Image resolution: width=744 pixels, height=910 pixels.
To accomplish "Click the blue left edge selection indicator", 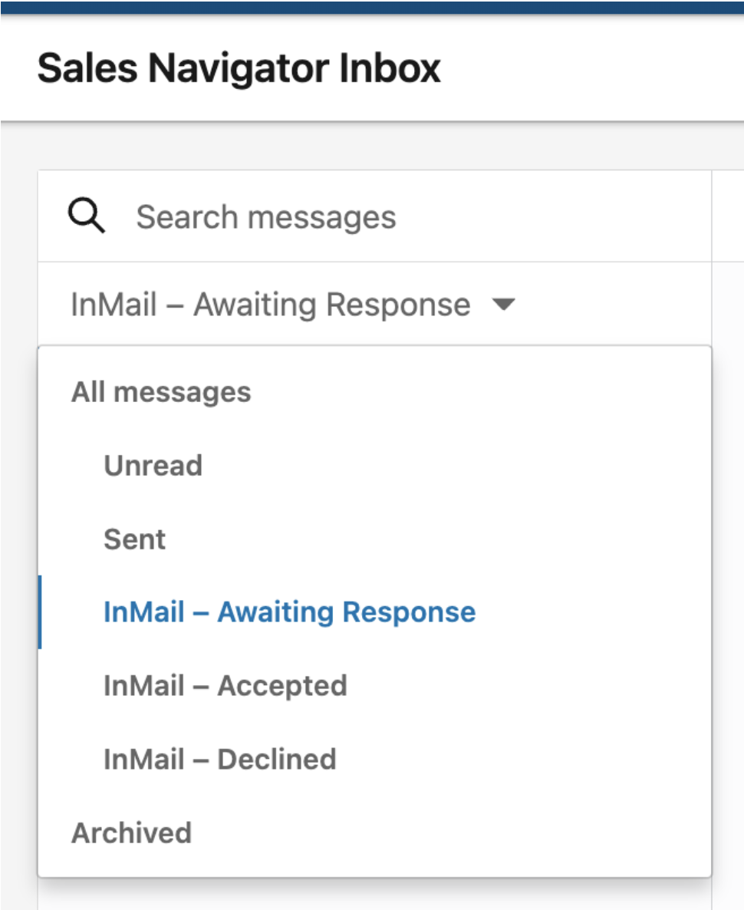I will [41, 612].
